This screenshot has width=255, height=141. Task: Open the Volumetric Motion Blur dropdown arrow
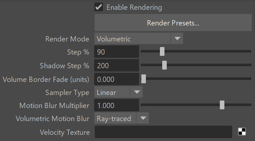coord(143,118)
